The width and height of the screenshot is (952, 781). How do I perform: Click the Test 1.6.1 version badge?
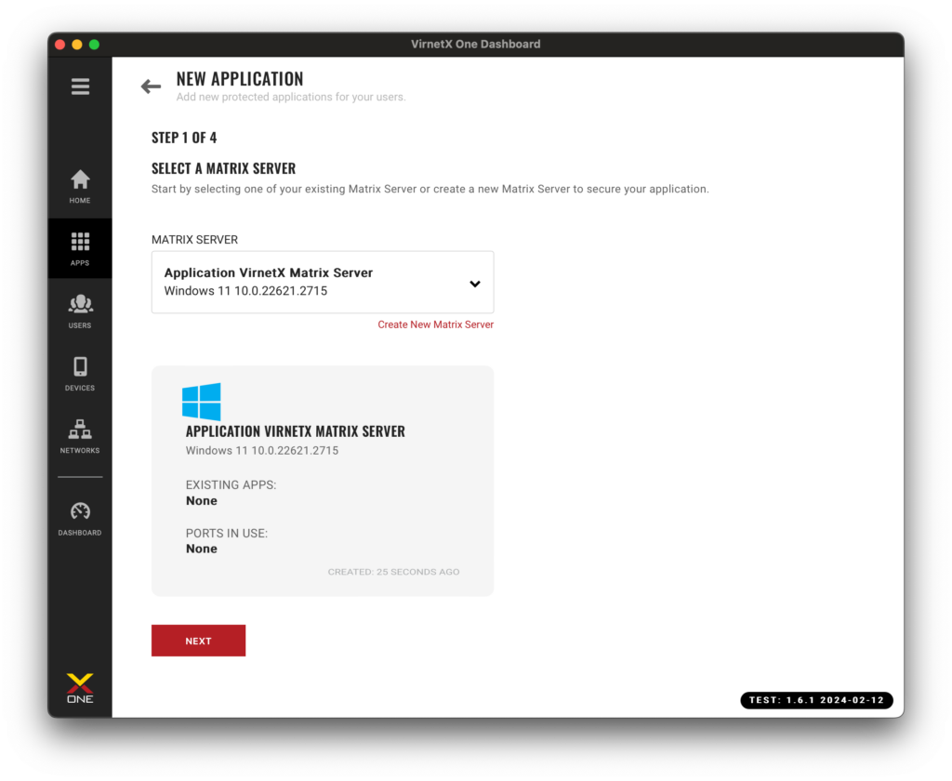click(816, 700)
